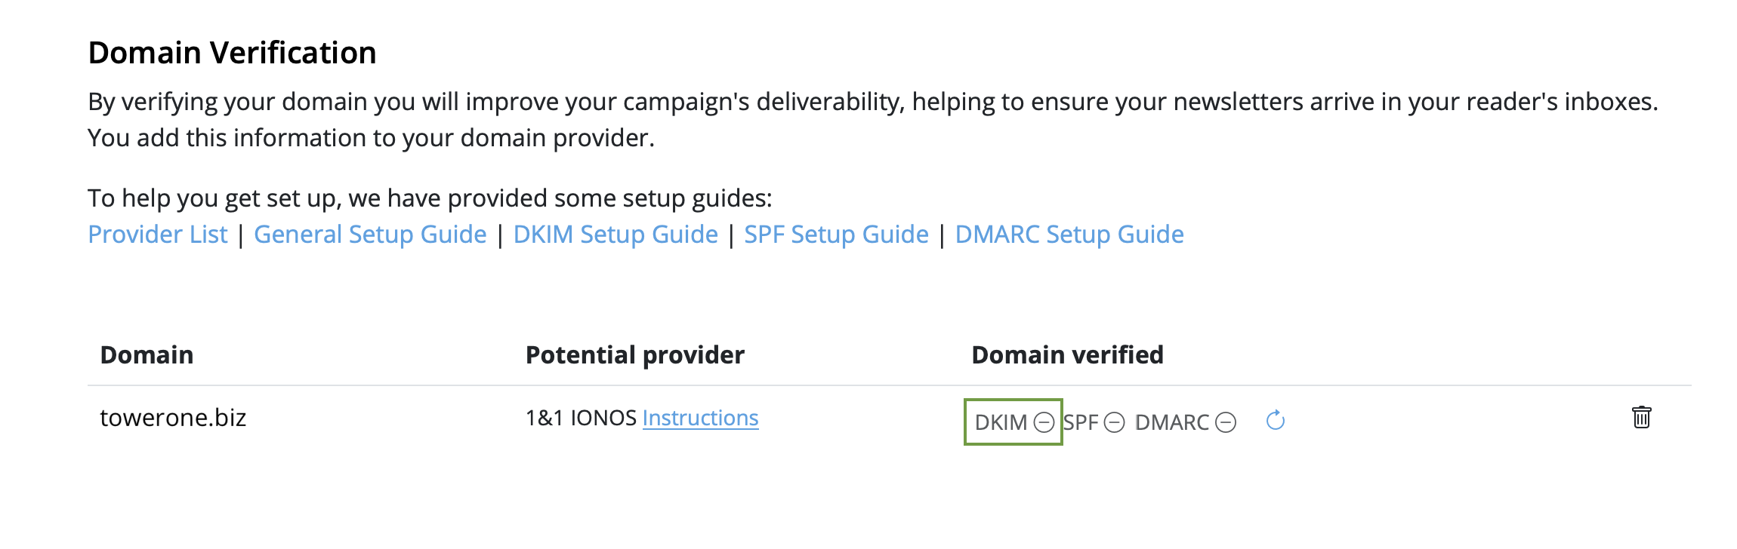This screenshot has height=549, width=1737.
Task: Open the General Setup Guide
Action: [370, 235]
